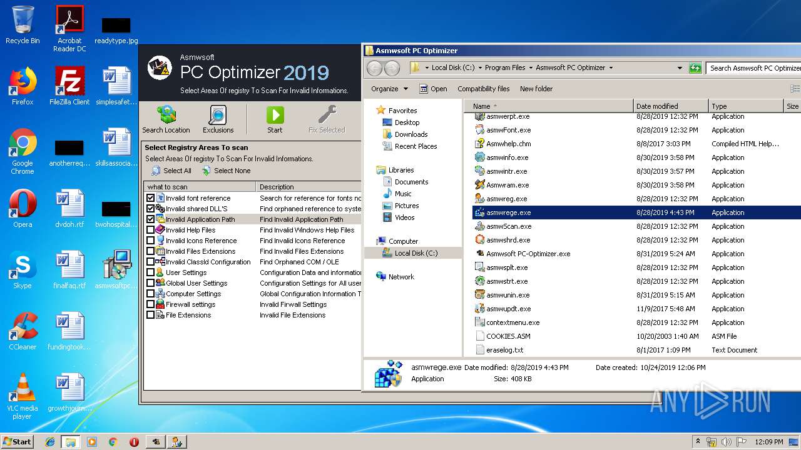Click the Explorer forward arrow button

tap(392, 67)
